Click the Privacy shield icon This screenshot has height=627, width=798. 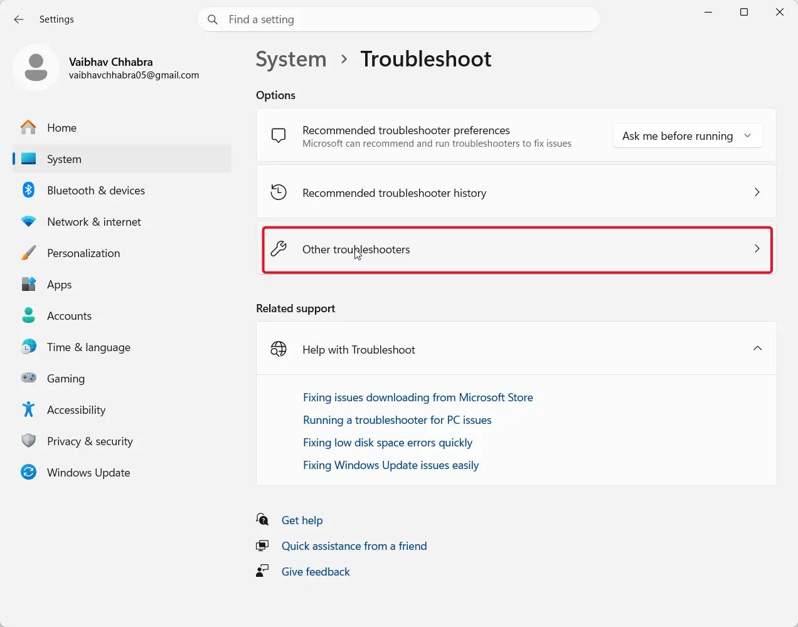coord(28,441)
